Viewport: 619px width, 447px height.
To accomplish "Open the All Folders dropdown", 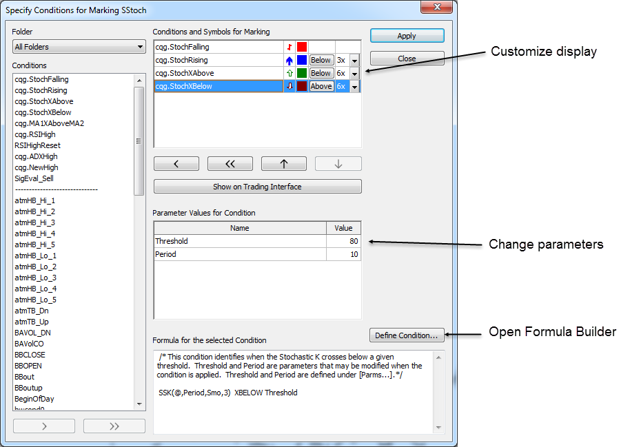I will [x=79, y=47].
